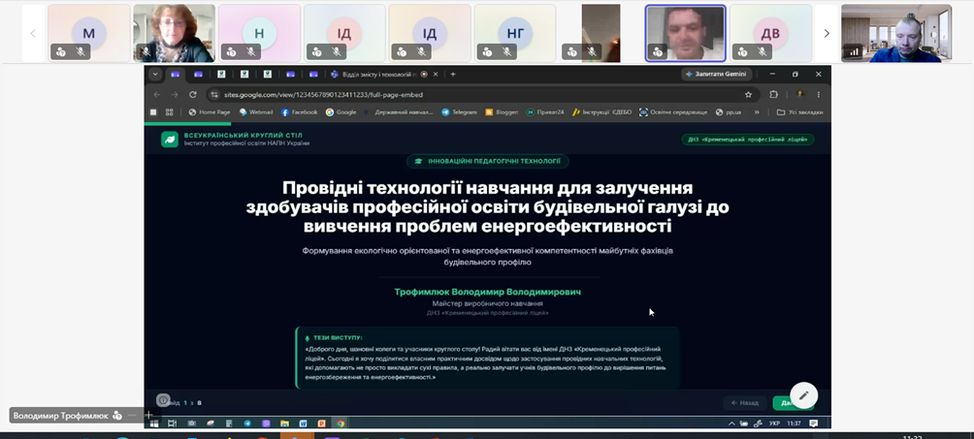Screen dimensions: 974x439
Task: Click the floating pencil edit button
Action: coord(804,395)
